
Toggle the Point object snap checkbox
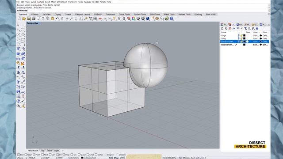point(34,155)
